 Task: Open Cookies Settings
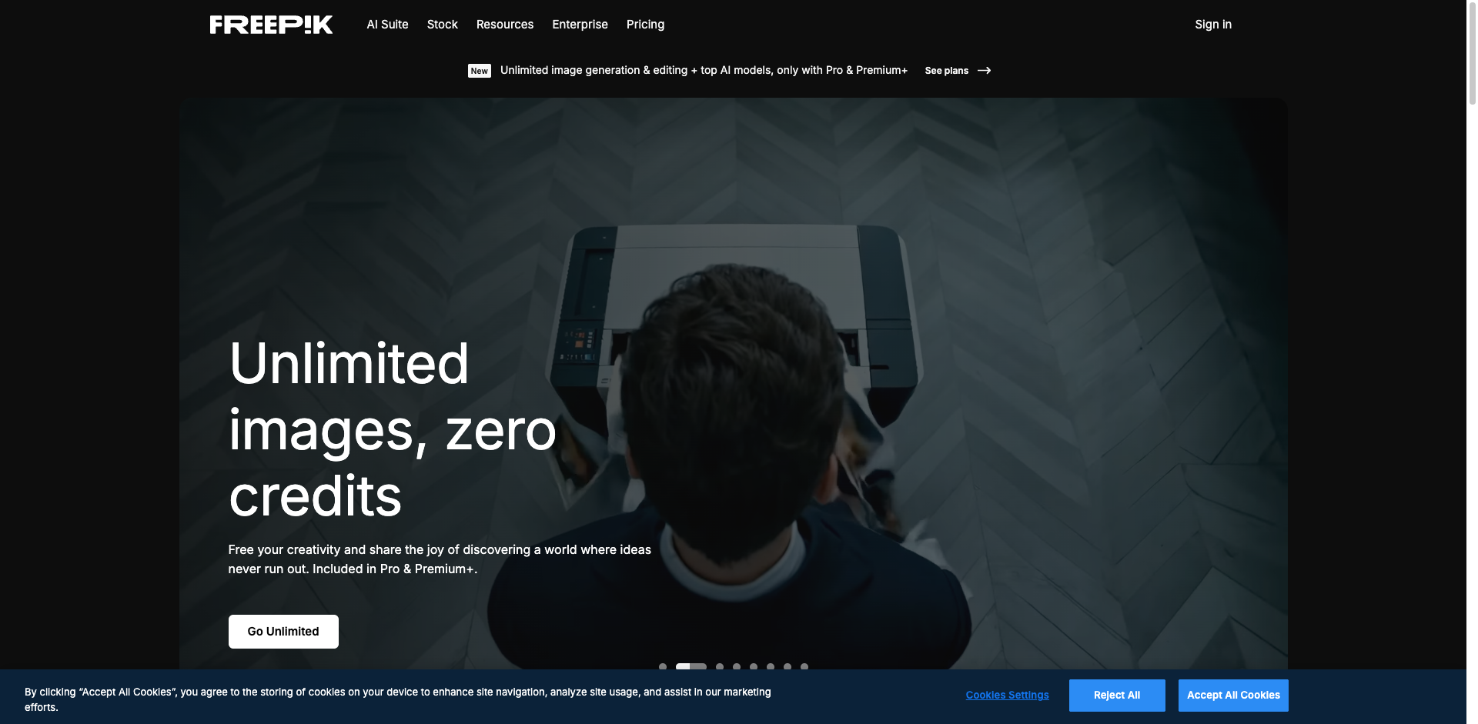pos(1007,695)
